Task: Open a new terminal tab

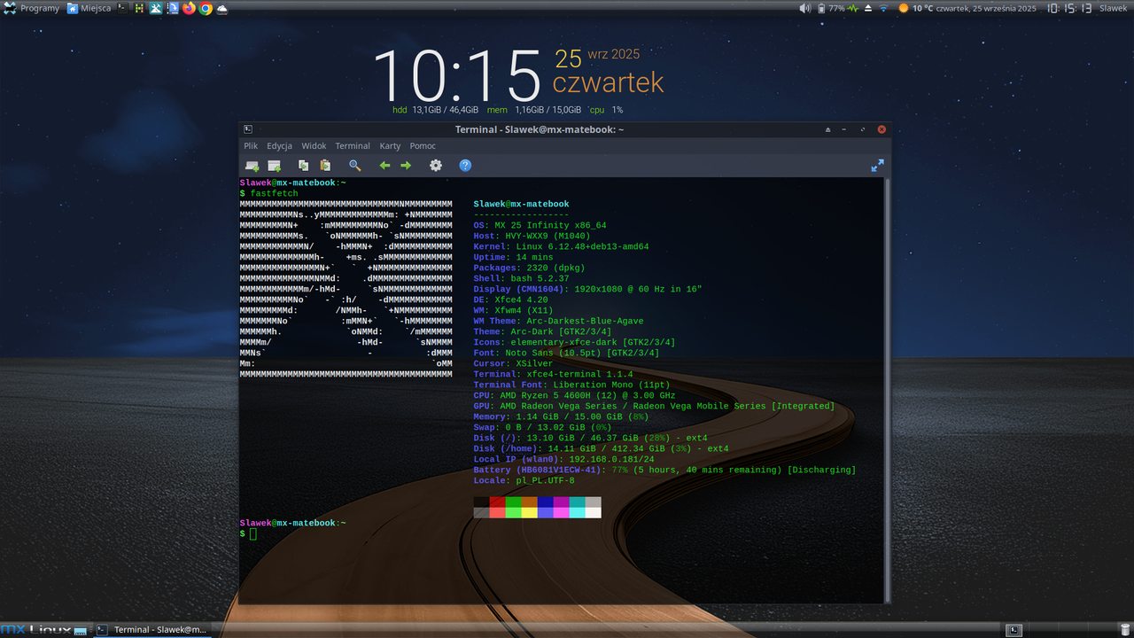Action: coord(252,166)
